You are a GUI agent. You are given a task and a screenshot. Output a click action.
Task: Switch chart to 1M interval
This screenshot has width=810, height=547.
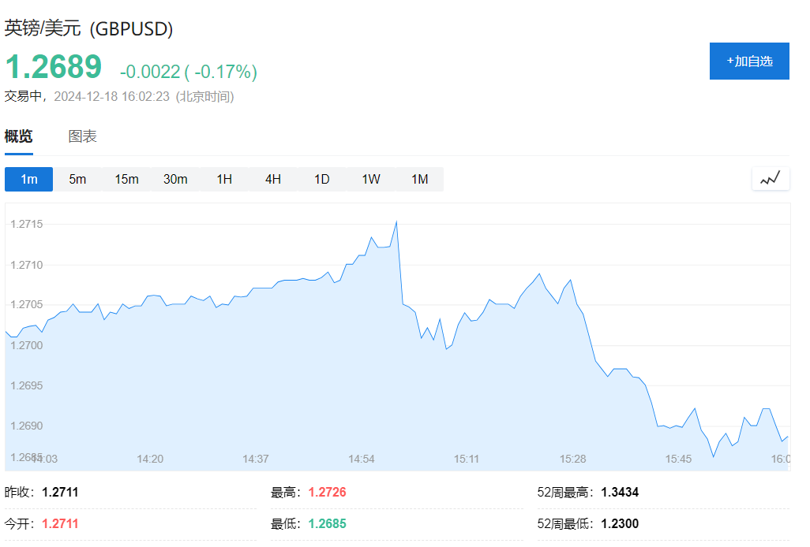click(419, 179)
